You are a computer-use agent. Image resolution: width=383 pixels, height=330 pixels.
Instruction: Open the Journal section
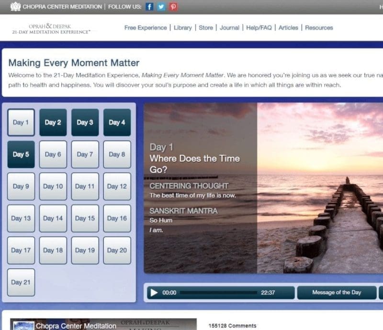coord(229,28)
